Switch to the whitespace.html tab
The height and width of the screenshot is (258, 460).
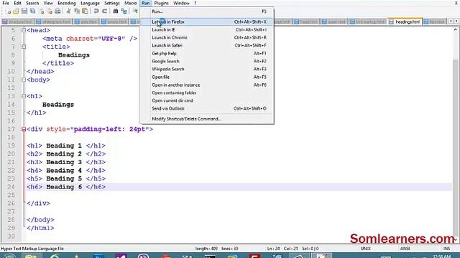tap(54, 21)
